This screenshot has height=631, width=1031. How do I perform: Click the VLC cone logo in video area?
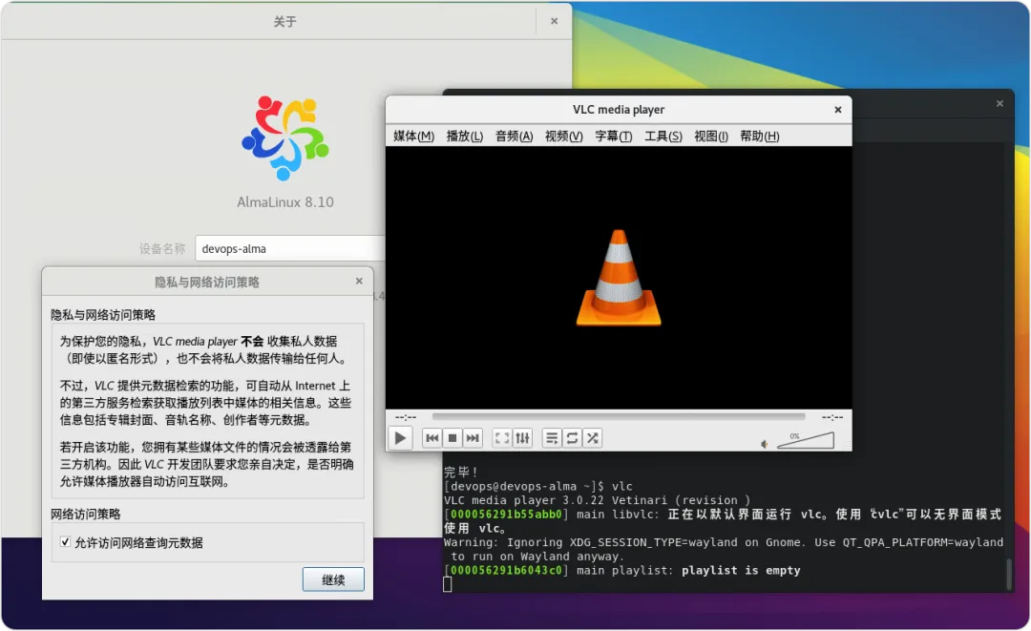618,278
